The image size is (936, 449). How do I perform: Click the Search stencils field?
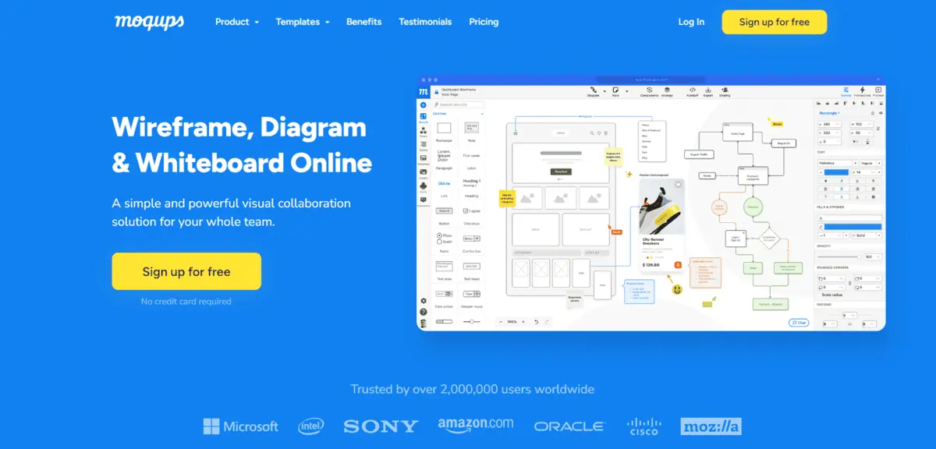click(x=459, y=104)
